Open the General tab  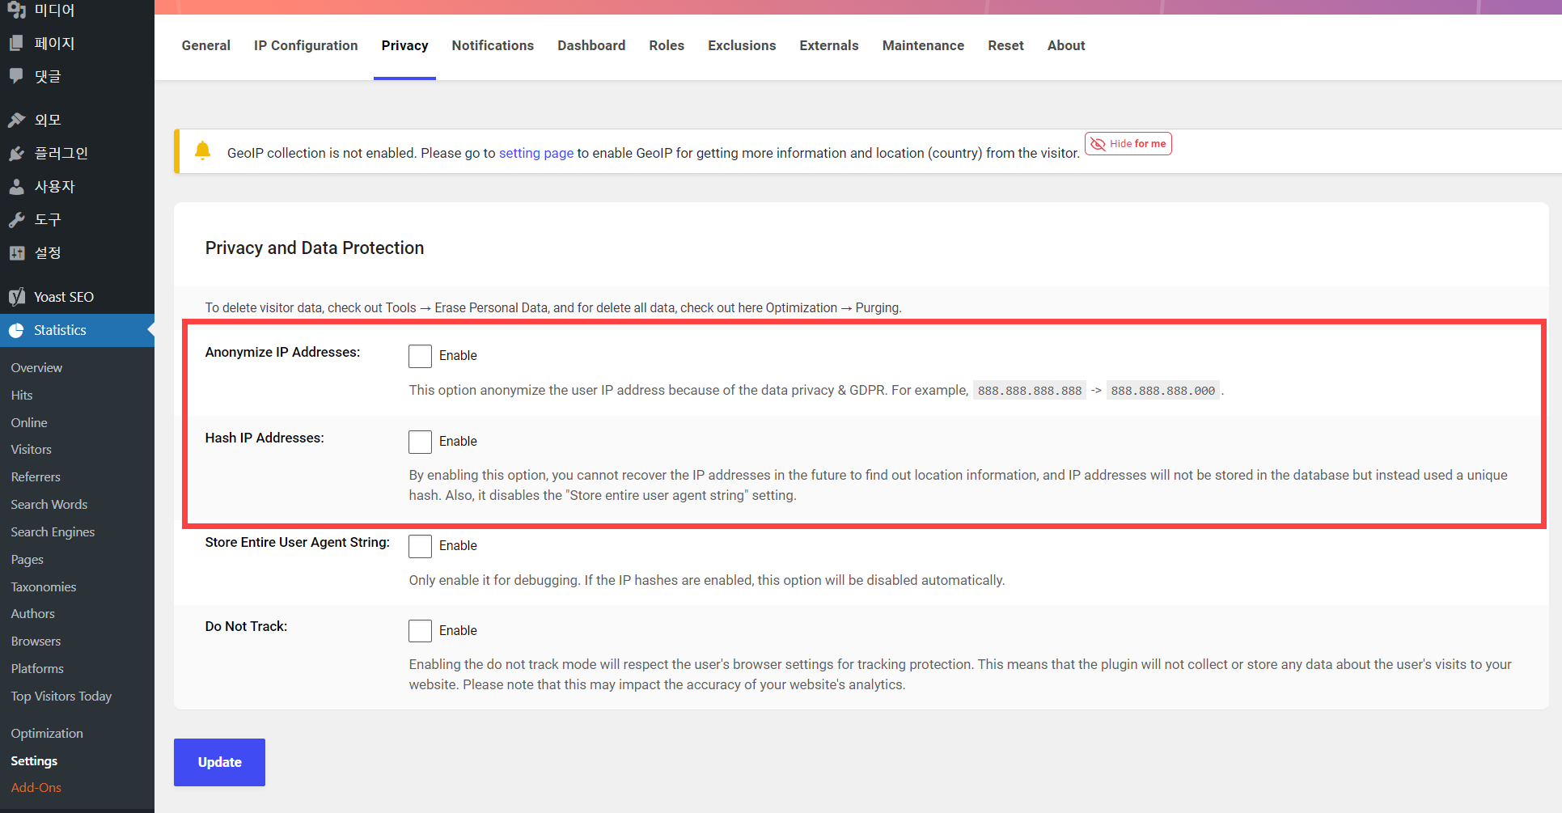205,45
